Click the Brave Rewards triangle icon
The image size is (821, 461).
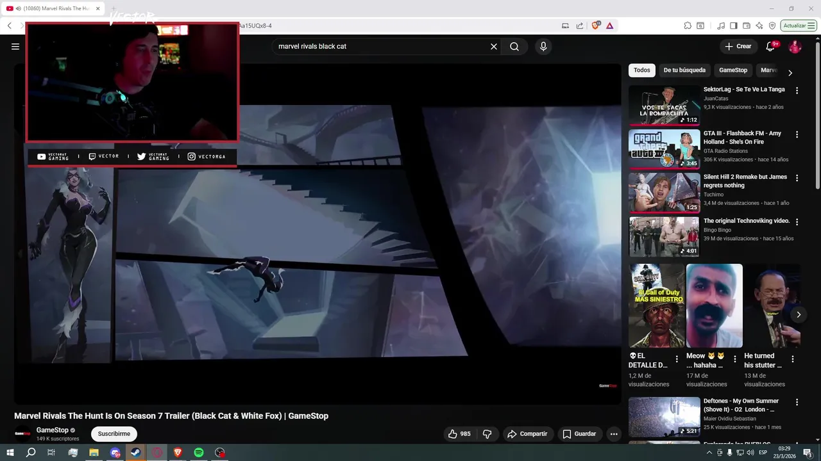point(609,26)
